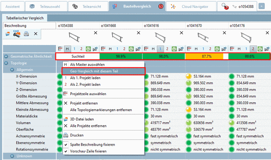The width and height of the screenshot is (271, 160).
Task: Click the 99.6% similarity bar
Action: (249, 56)
